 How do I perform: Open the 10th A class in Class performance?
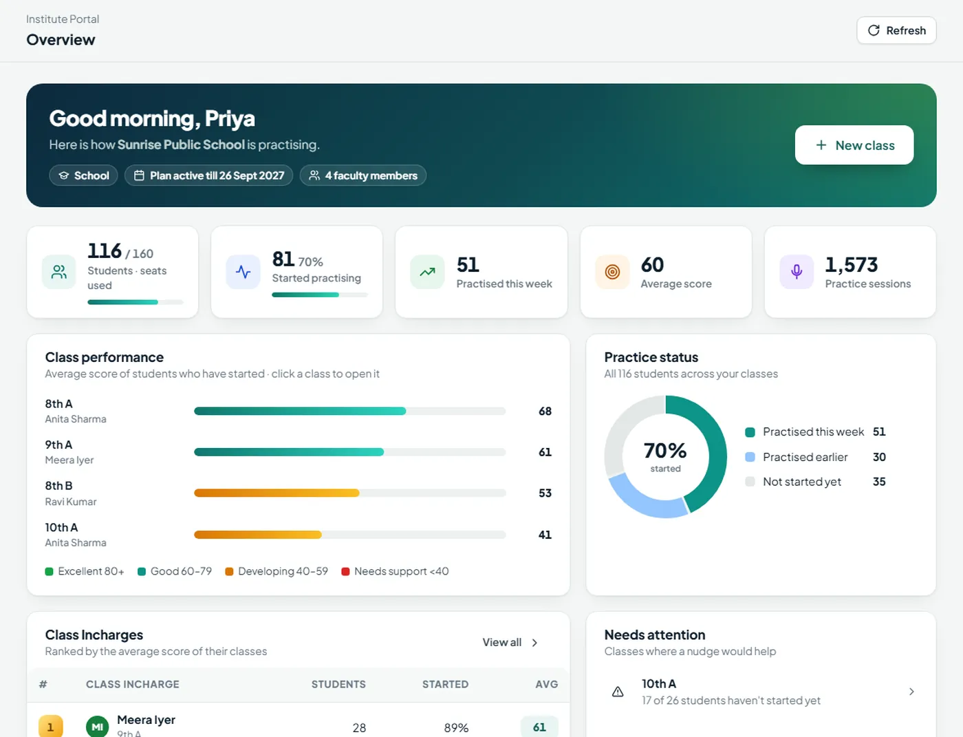point(299,535)
